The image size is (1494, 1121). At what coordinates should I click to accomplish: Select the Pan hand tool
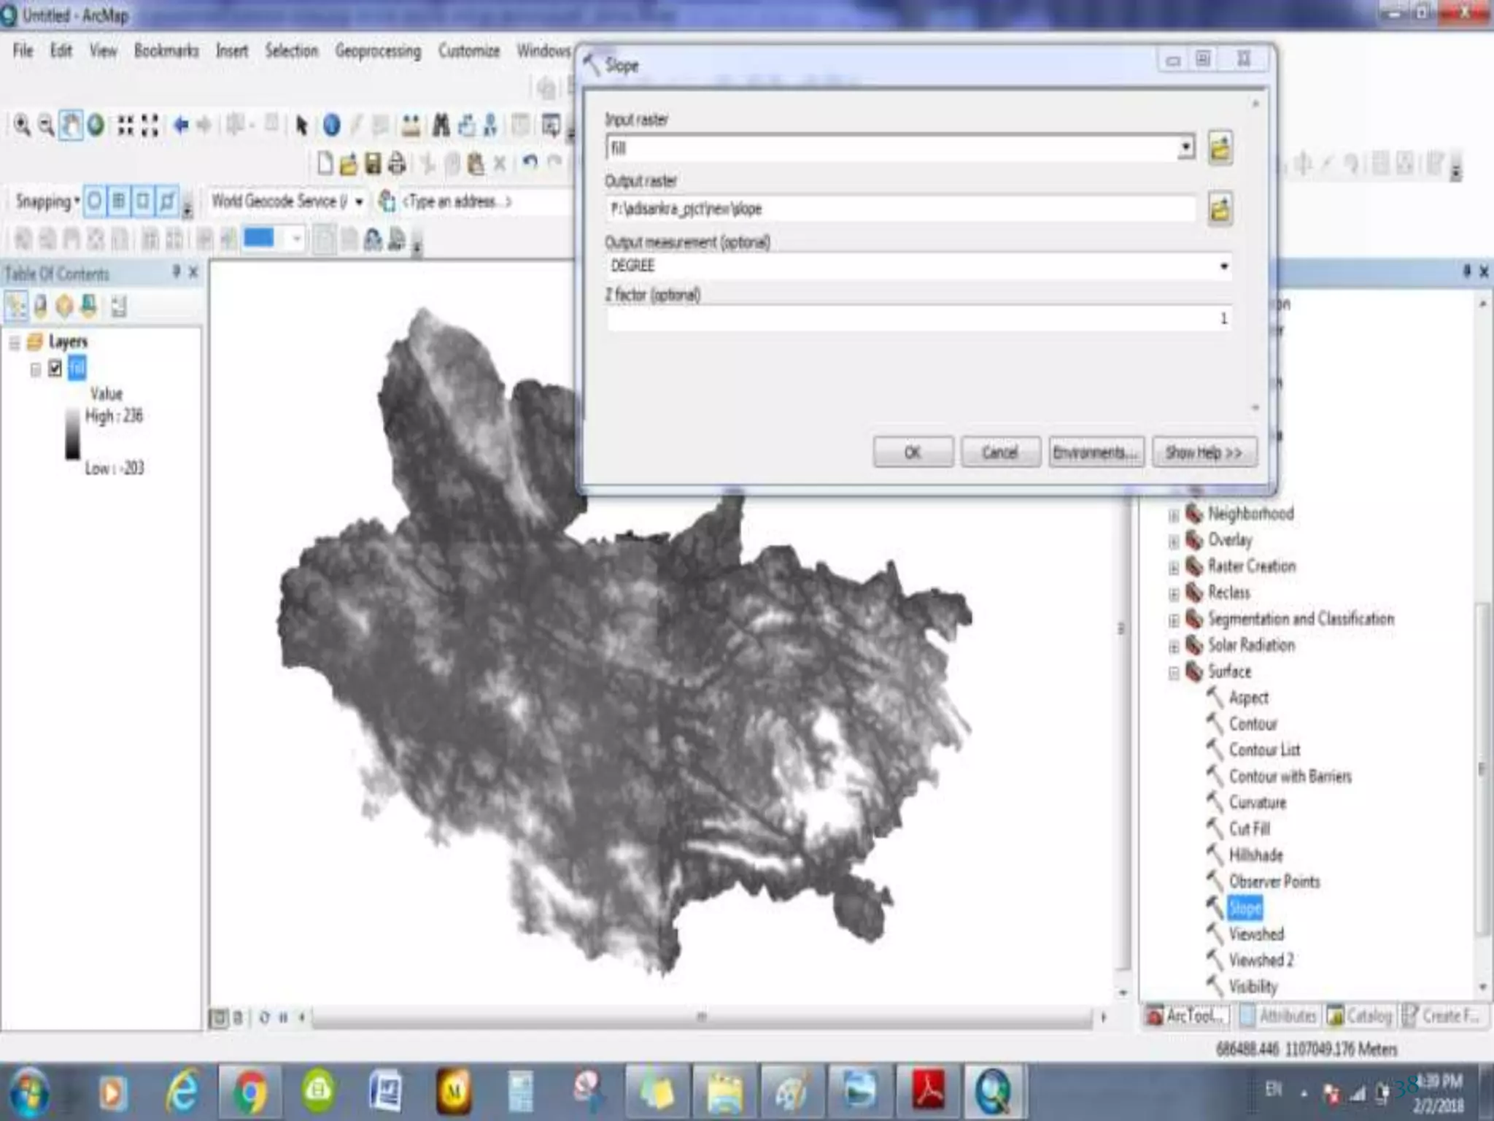click(x=71, y=126)
